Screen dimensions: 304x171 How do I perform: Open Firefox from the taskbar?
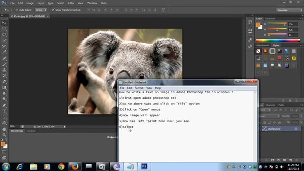point(75,167)
